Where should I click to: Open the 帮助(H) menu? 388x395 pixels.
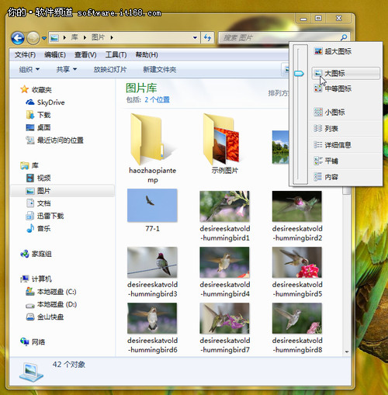pos(147,55)
